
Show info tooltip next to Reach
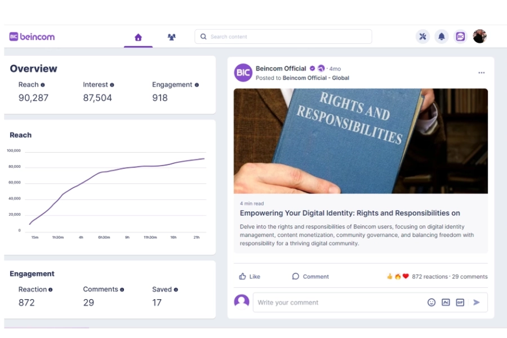tap(43, 84)
